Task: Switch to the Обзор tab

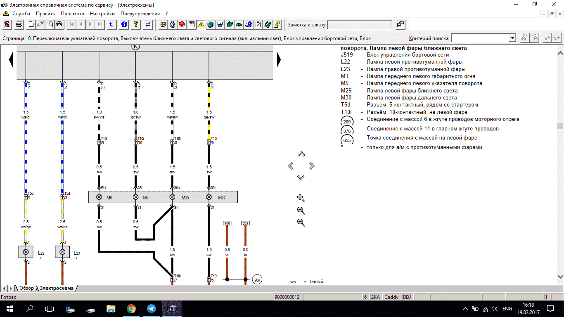Action: [26, 288]
